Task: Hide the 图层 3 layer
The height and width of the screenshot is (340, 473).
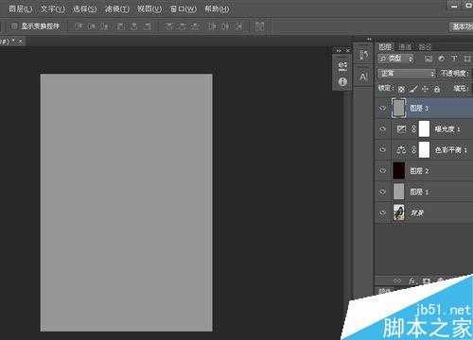Action: pos(382,109)
